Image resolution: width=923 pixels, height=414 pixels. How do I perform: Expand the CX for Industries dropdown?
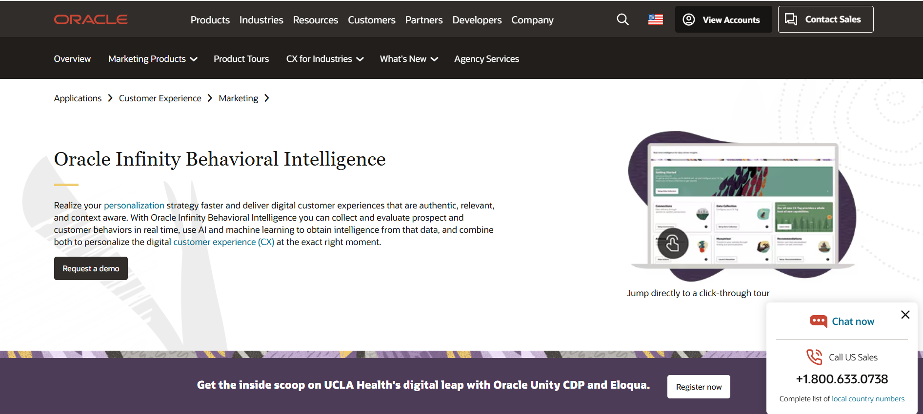[x=325, y=59]
